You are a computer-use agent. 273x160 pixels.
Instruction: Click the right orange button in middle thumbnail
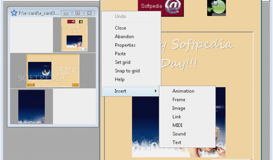pos(75,85)
